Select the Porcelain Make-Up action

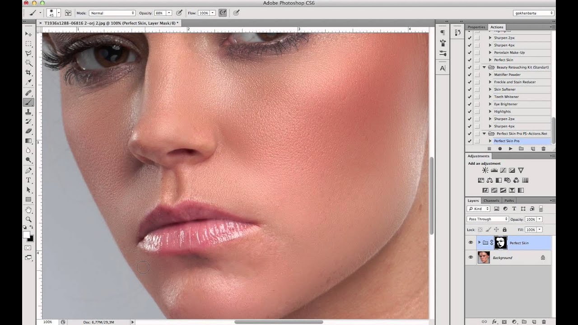(509, 52)
